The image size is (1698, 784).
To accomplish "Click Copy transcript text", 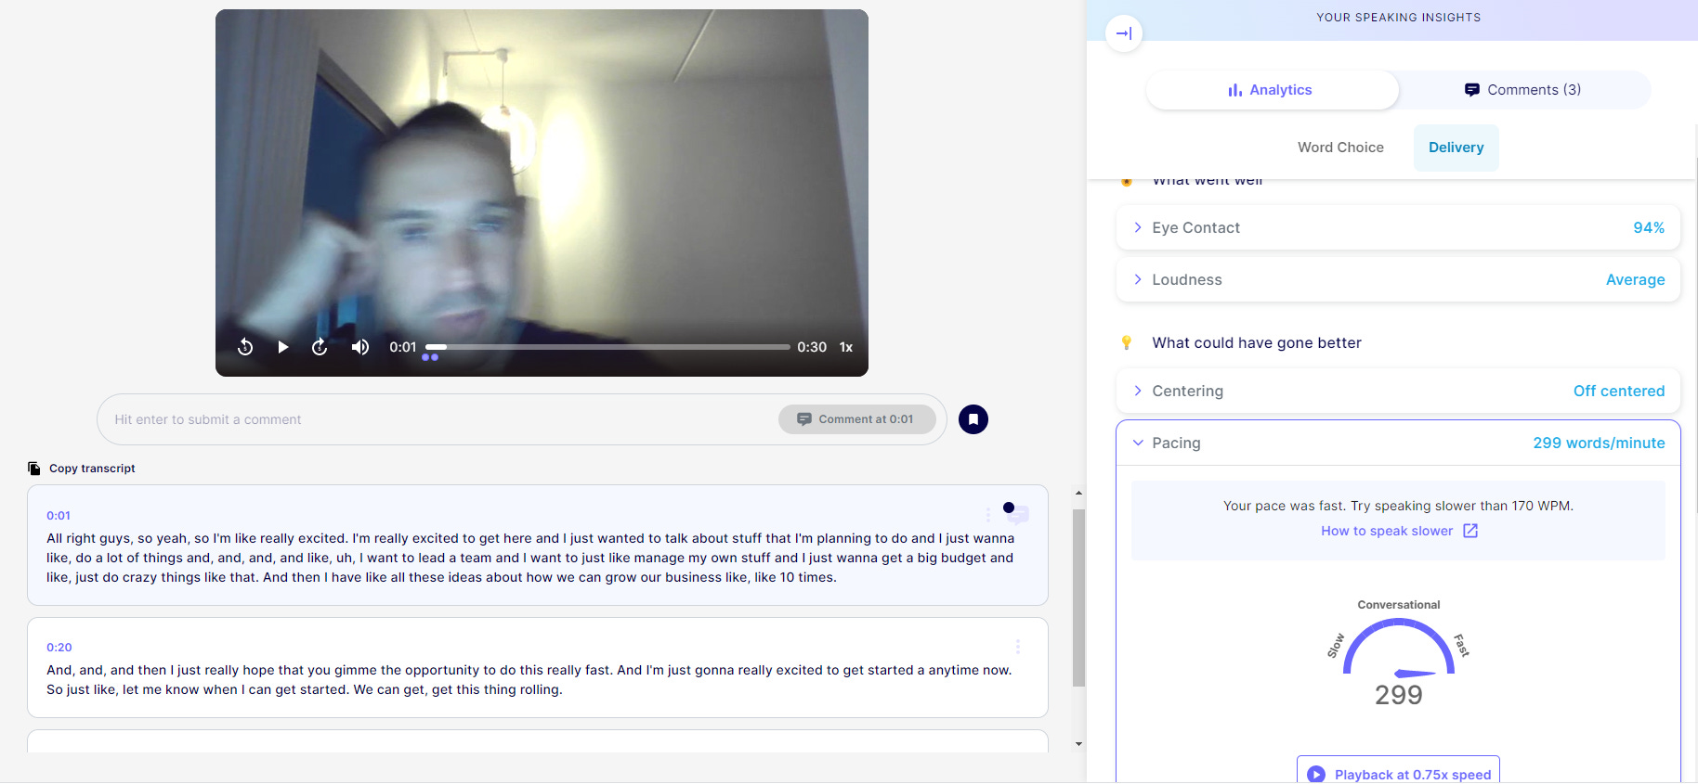I will coord(92,469).
